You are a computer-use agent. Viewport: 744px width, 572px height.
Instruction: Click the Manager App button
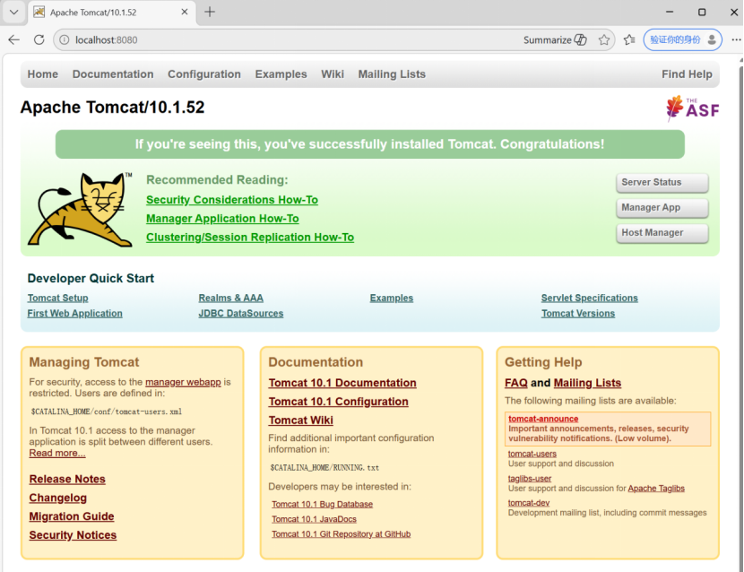(x=662, y=207)
